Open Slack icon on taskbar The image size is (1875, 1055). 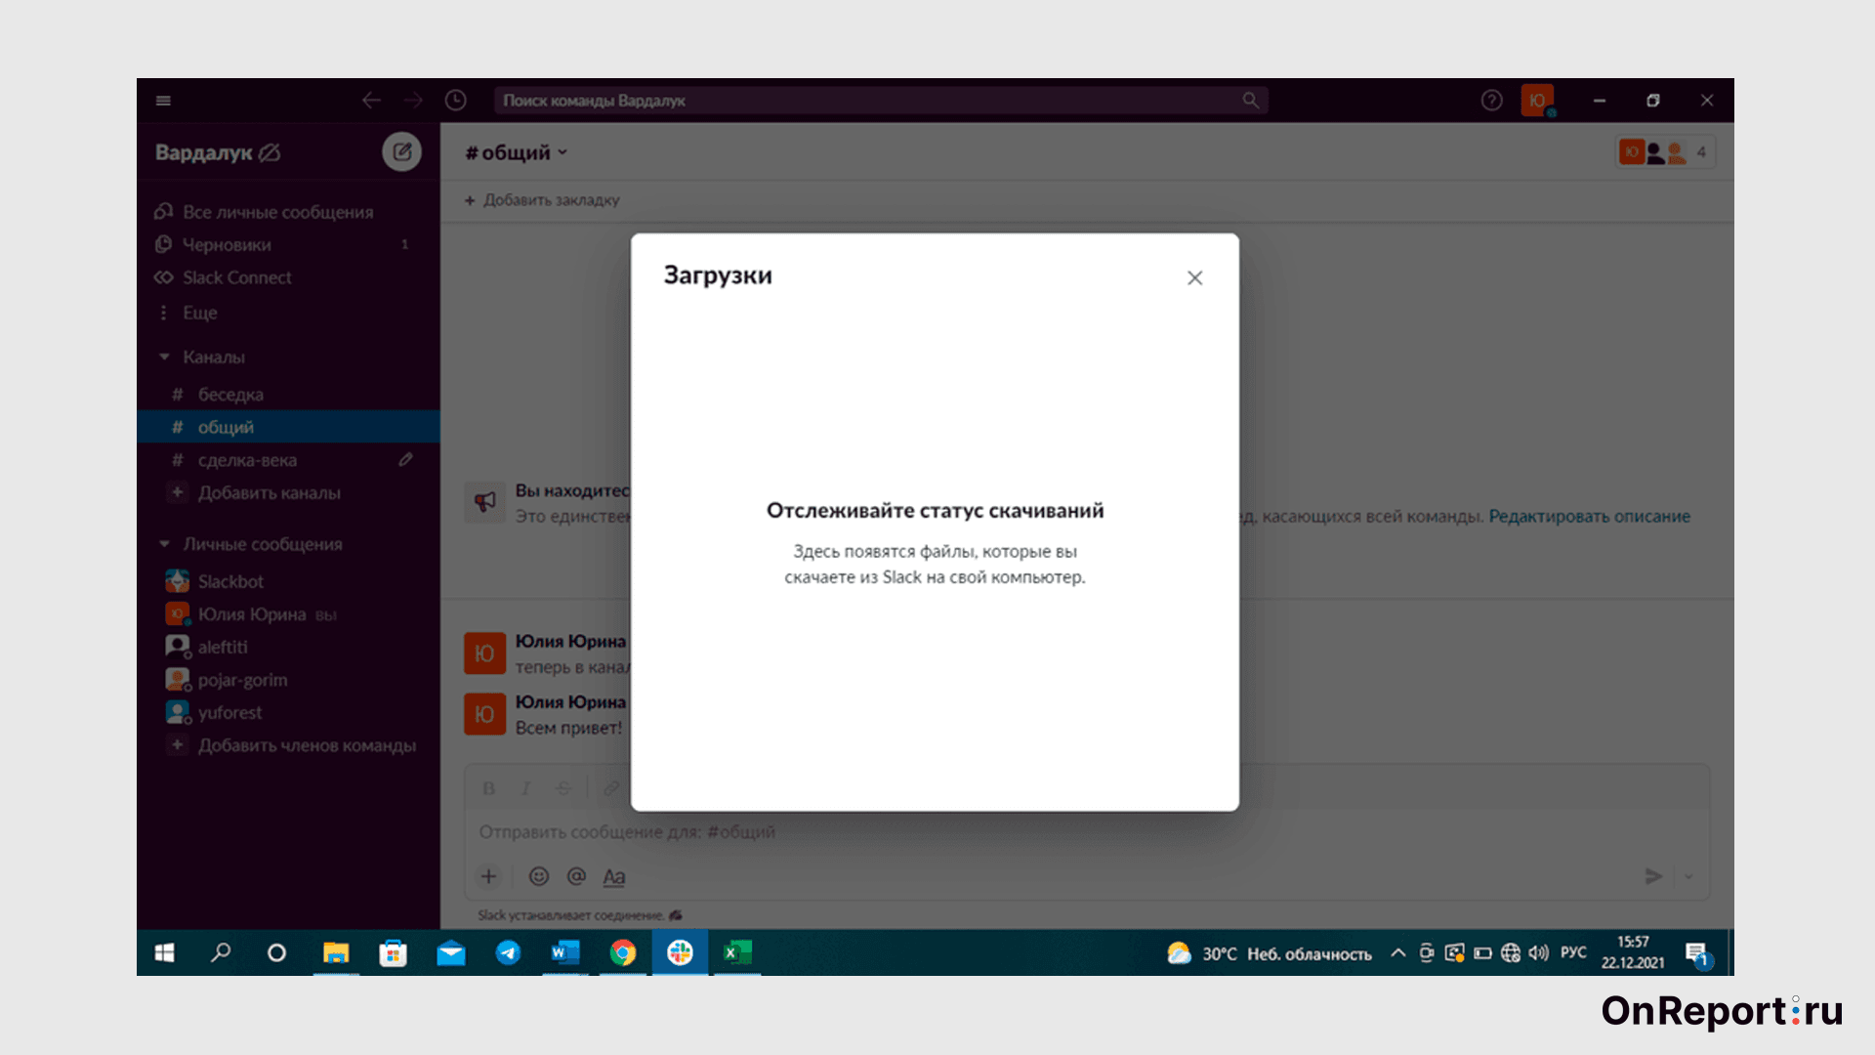point(680,952)
